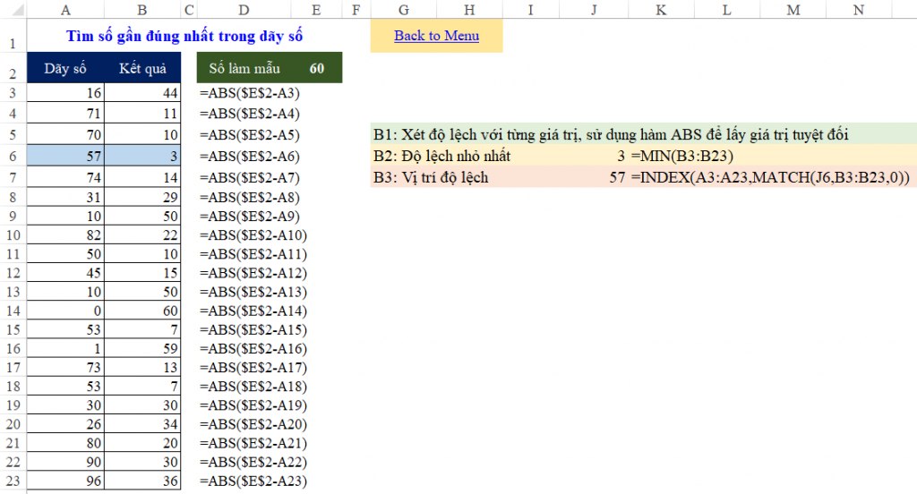Click the formula text =ABS($E$2-A14)
Screen dimensions: 917x494
pyautogui.click(x=253, y=311)
